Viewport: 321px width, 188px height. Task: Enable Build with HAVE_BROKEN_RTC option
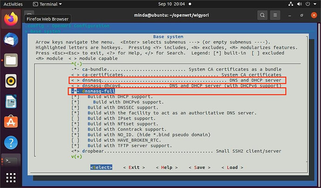(x=75, y=140)
